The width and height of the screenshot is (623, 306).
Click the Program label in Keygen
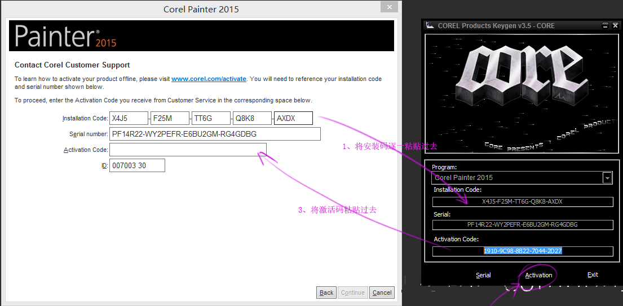pos(444,167)
